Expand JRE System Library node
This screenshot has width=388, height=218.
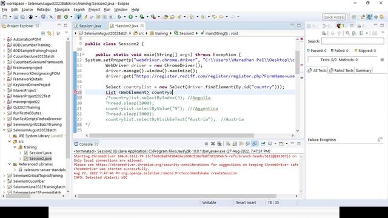[10, 136]
